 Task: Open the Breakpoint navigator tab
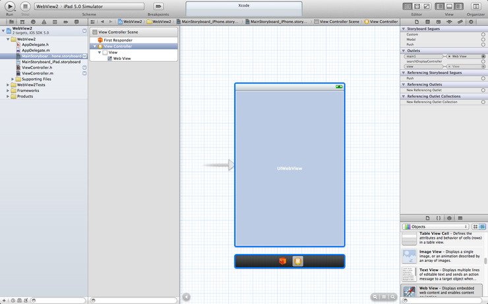[66, 22]
